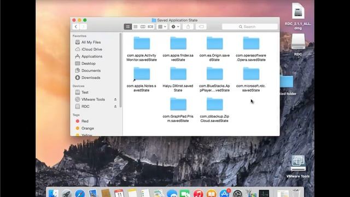Select com.microsoft.rdc.savedState folder
Screen dimensions: 350x197
251,80
